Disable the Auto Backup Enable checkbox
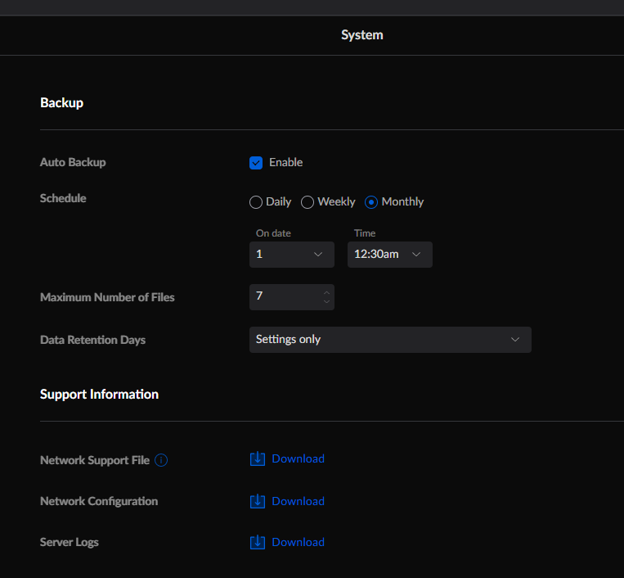 click(256, 163)
